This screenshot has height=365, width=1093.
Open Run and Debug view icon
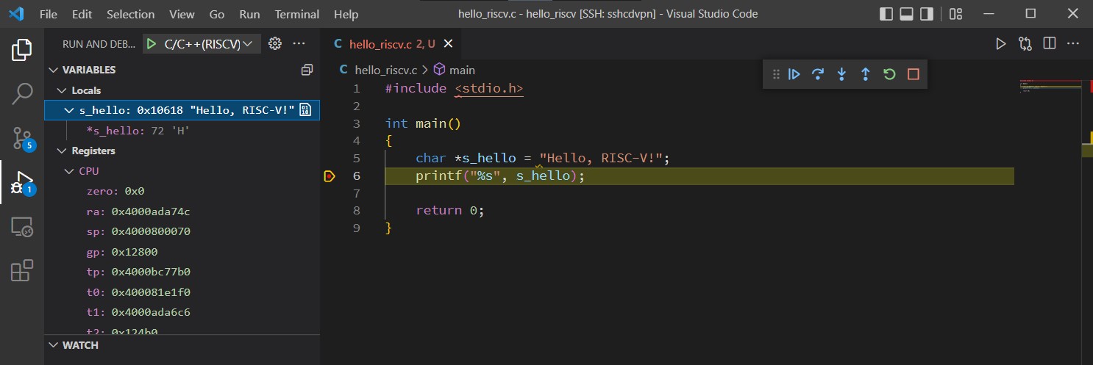(x=22, y=181)
